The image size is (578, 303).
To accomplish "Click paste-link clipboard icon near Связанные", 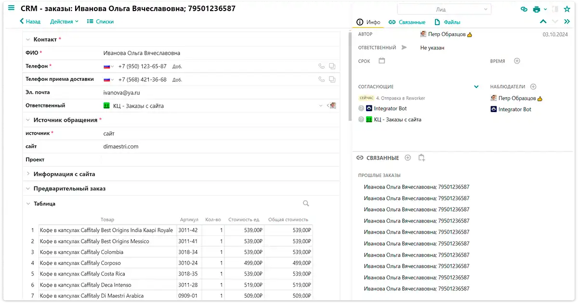I will (421, 158).
